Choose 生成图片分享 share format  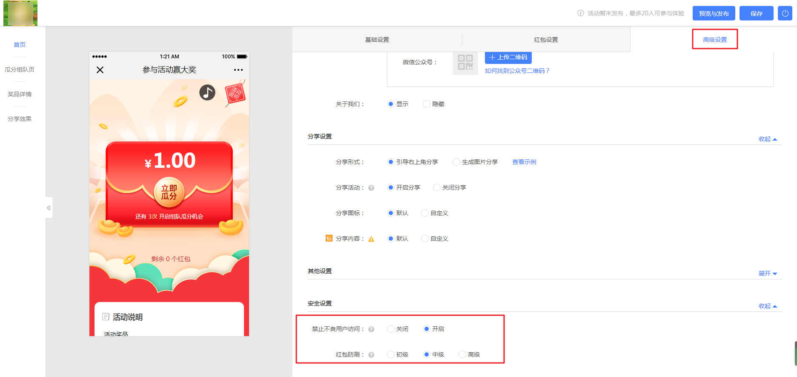pos(476,162)
